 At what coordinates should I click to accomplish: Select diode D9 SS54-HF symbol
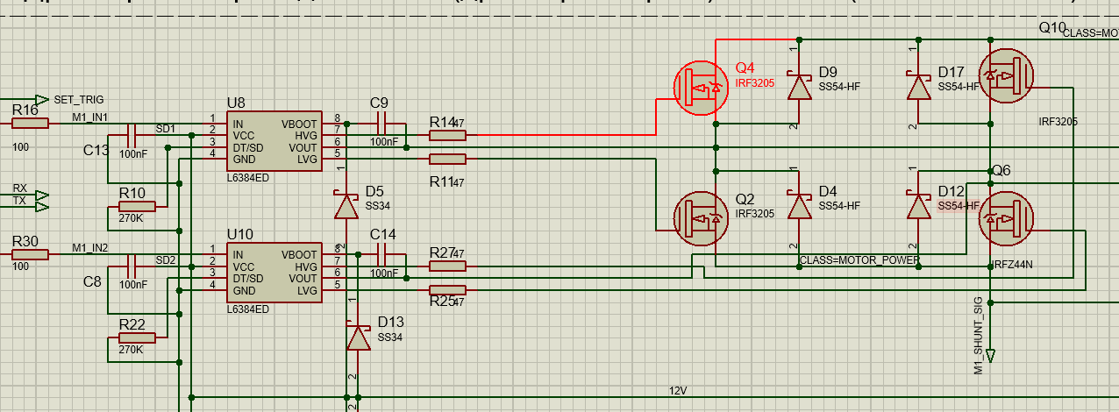click(x=799, y=87)
